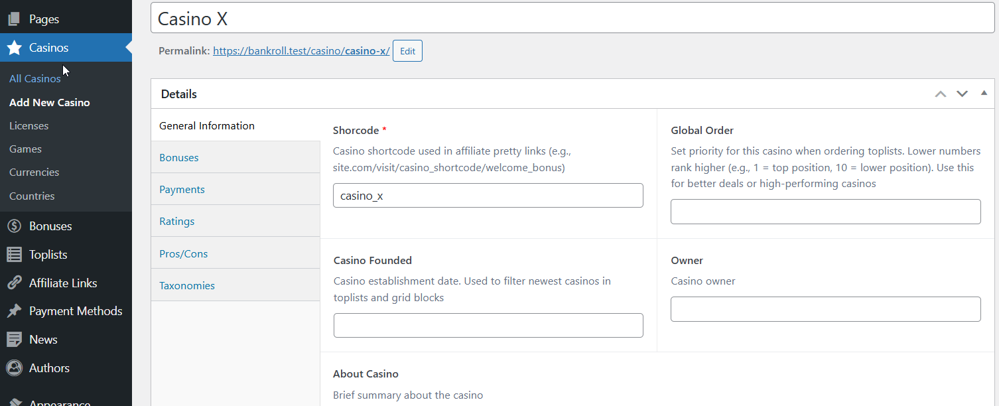Select the Ratings tab

click(176, 221)
